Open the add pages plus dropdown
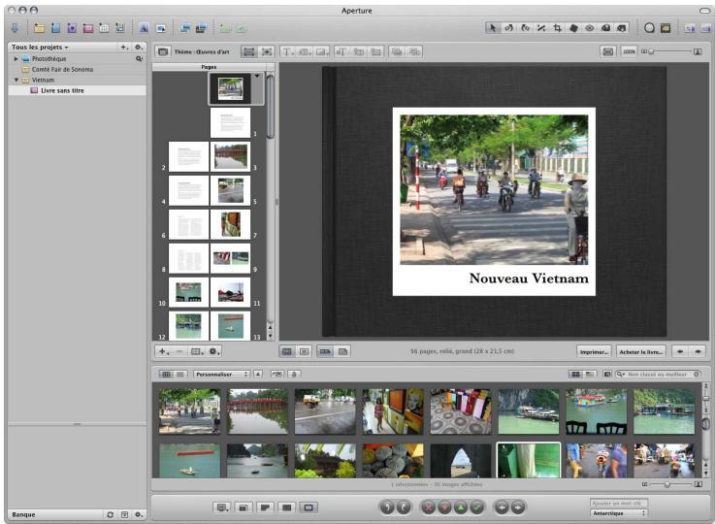Screen dimensions: 715x524 (x=163, y=351)
